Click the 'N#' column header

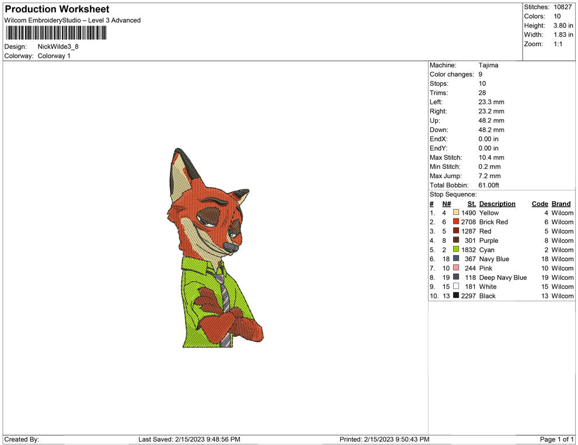click(x=447, y=203)
